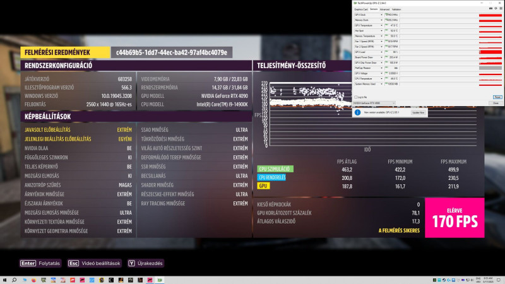This screenshot has height=284, width=505.
Task: Open the GPU Voltage sensor dropdown
Action: click(x=381, y=73)
